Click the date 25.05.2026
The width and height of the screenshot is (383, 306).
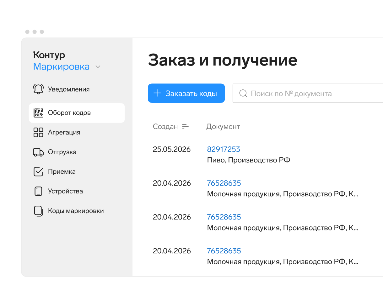tap(172, 149)
